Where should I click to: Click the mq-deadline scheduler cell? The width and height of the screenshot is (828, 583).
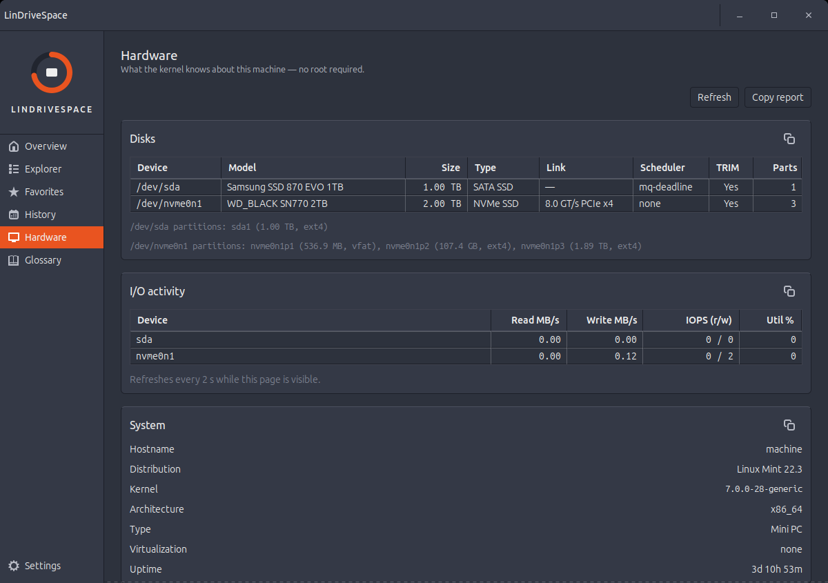tap(671, 187)
